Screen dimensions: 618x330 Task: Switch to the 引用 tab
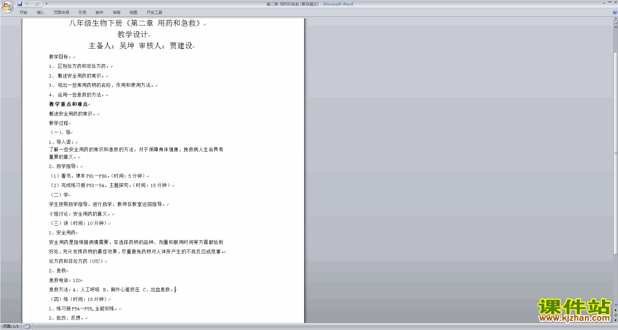coord(82,13)
